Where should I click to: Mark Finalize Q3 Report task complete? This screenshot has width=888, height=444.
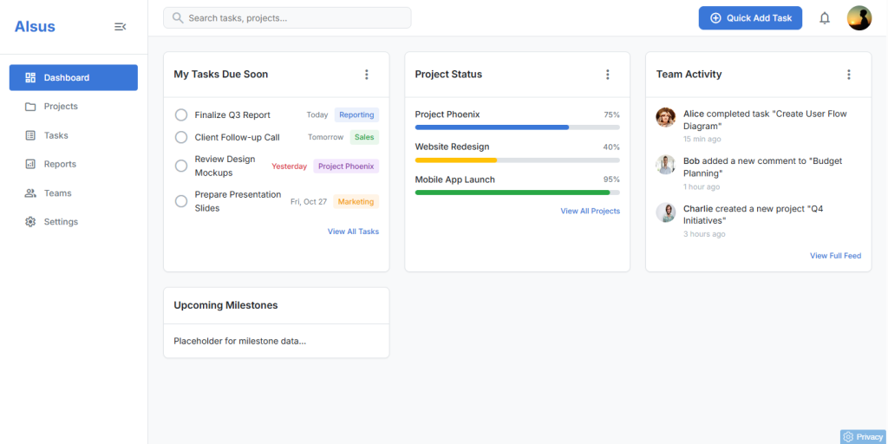[181, 115]
